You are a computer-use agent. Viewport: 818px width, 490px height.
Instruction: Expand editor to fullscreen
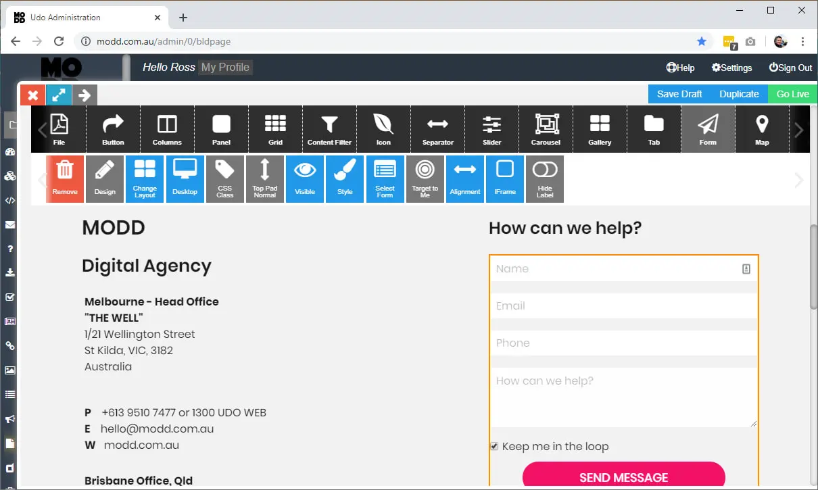click(59, 95)
